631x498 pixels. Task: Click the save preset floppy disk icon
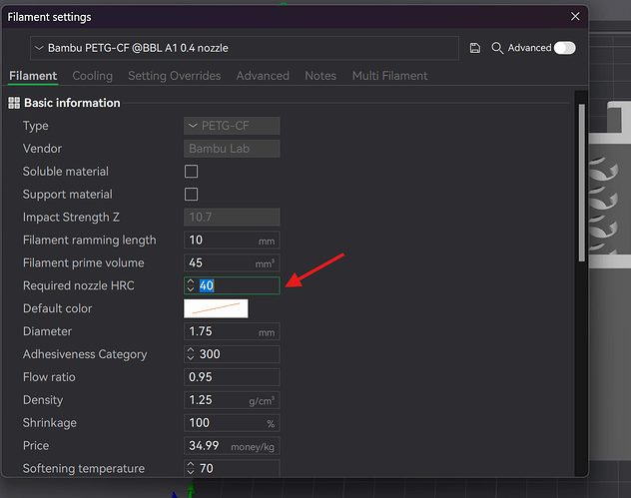(x=475, y=48)
